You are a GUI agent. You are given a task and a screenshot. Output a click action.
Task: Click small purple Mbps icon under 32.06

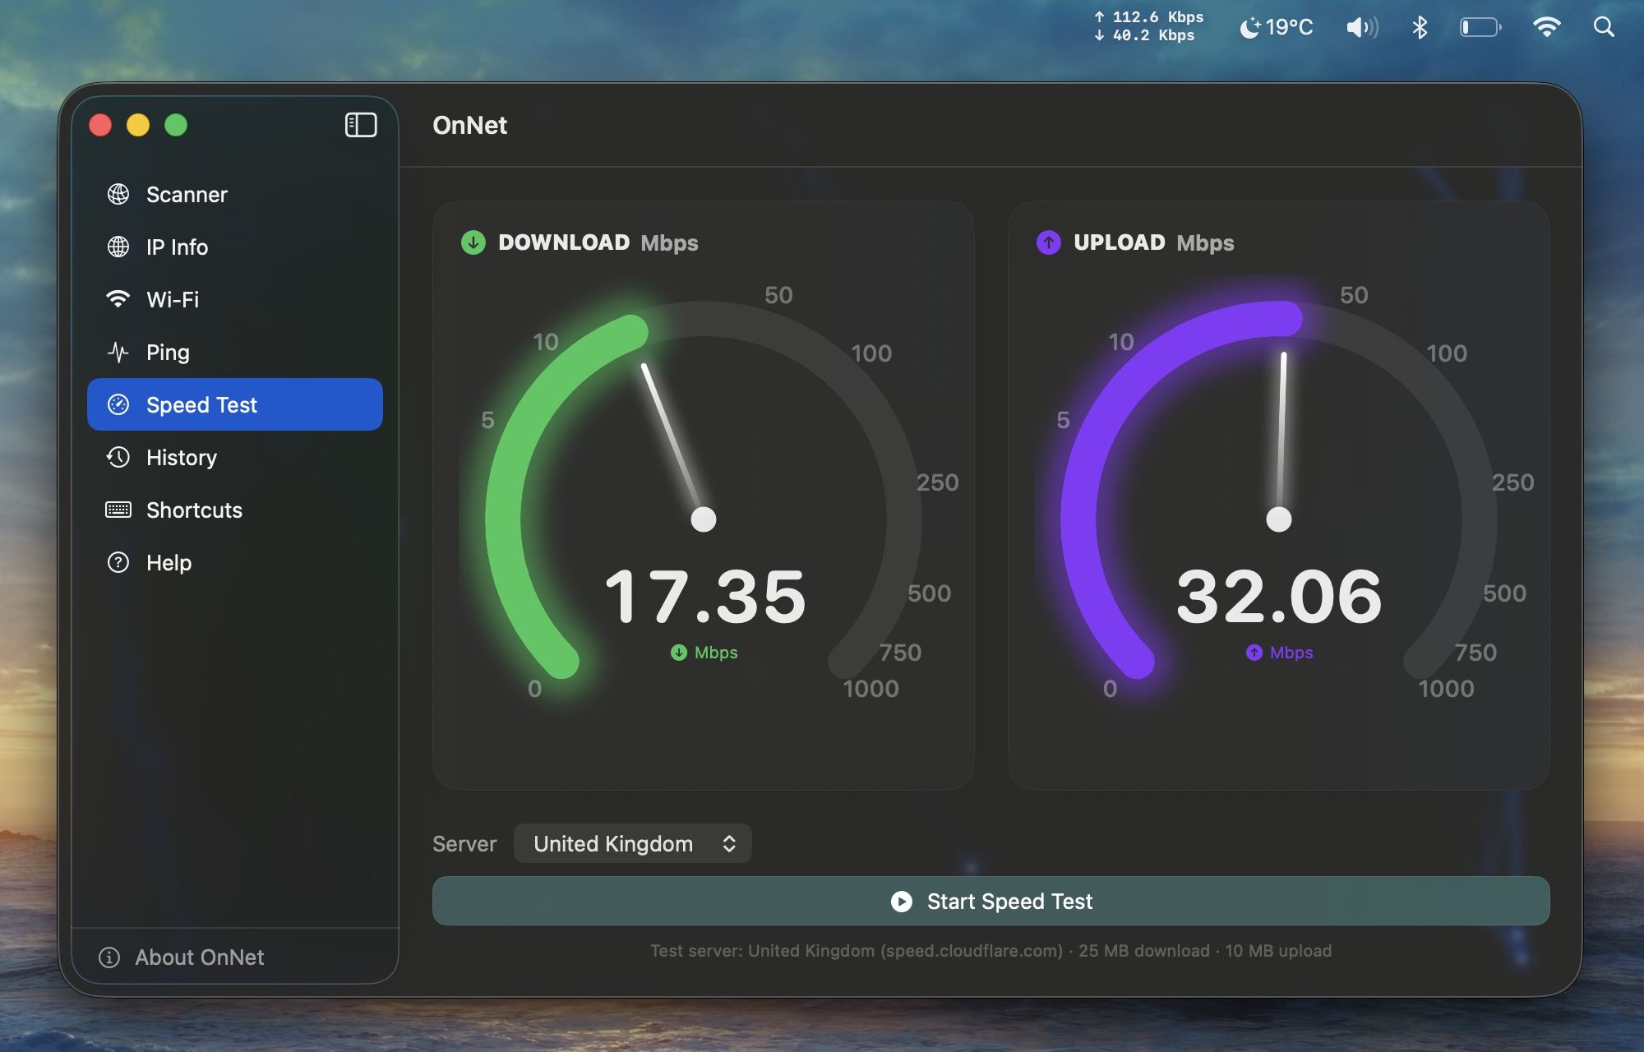(1254, 653)
